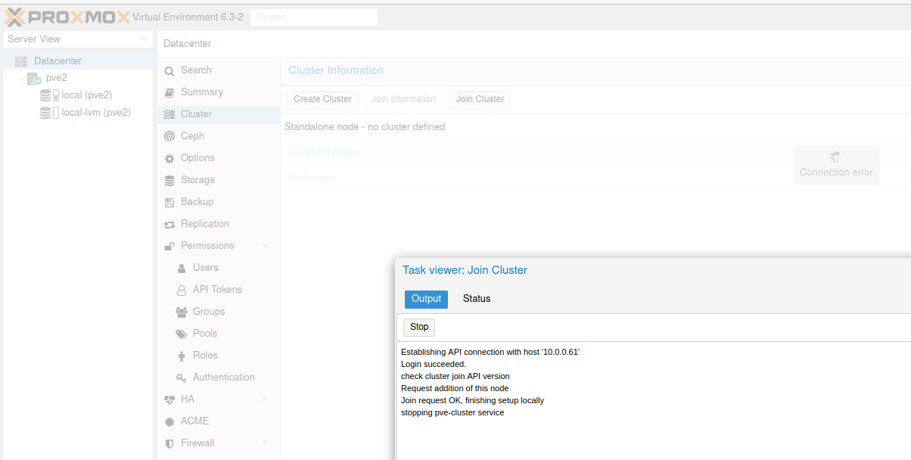The width and height of the screenshot is (911, 460).
Task: Click the HA heartbeat icon
Action: 169,399
